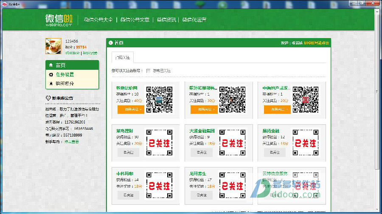
Task: Click the grey 已关注 button under 龙玛养生
Action: [x=202, y=195]
